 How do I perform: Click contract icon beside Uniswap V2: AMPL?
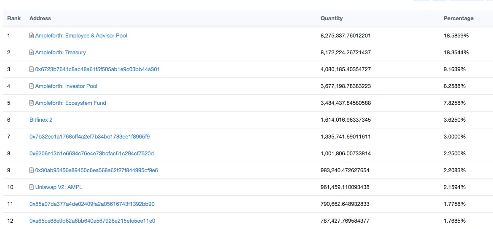point(32,187)
